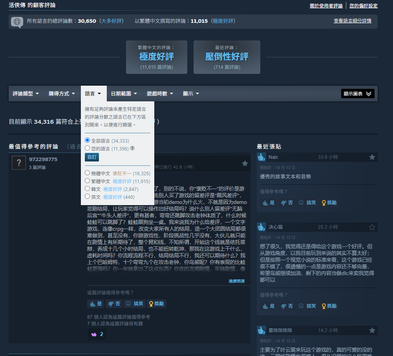Viewport: 393px width, 356px height.
Task: Click the globe language icon beside total reviews
Action: tap(17, 22)
